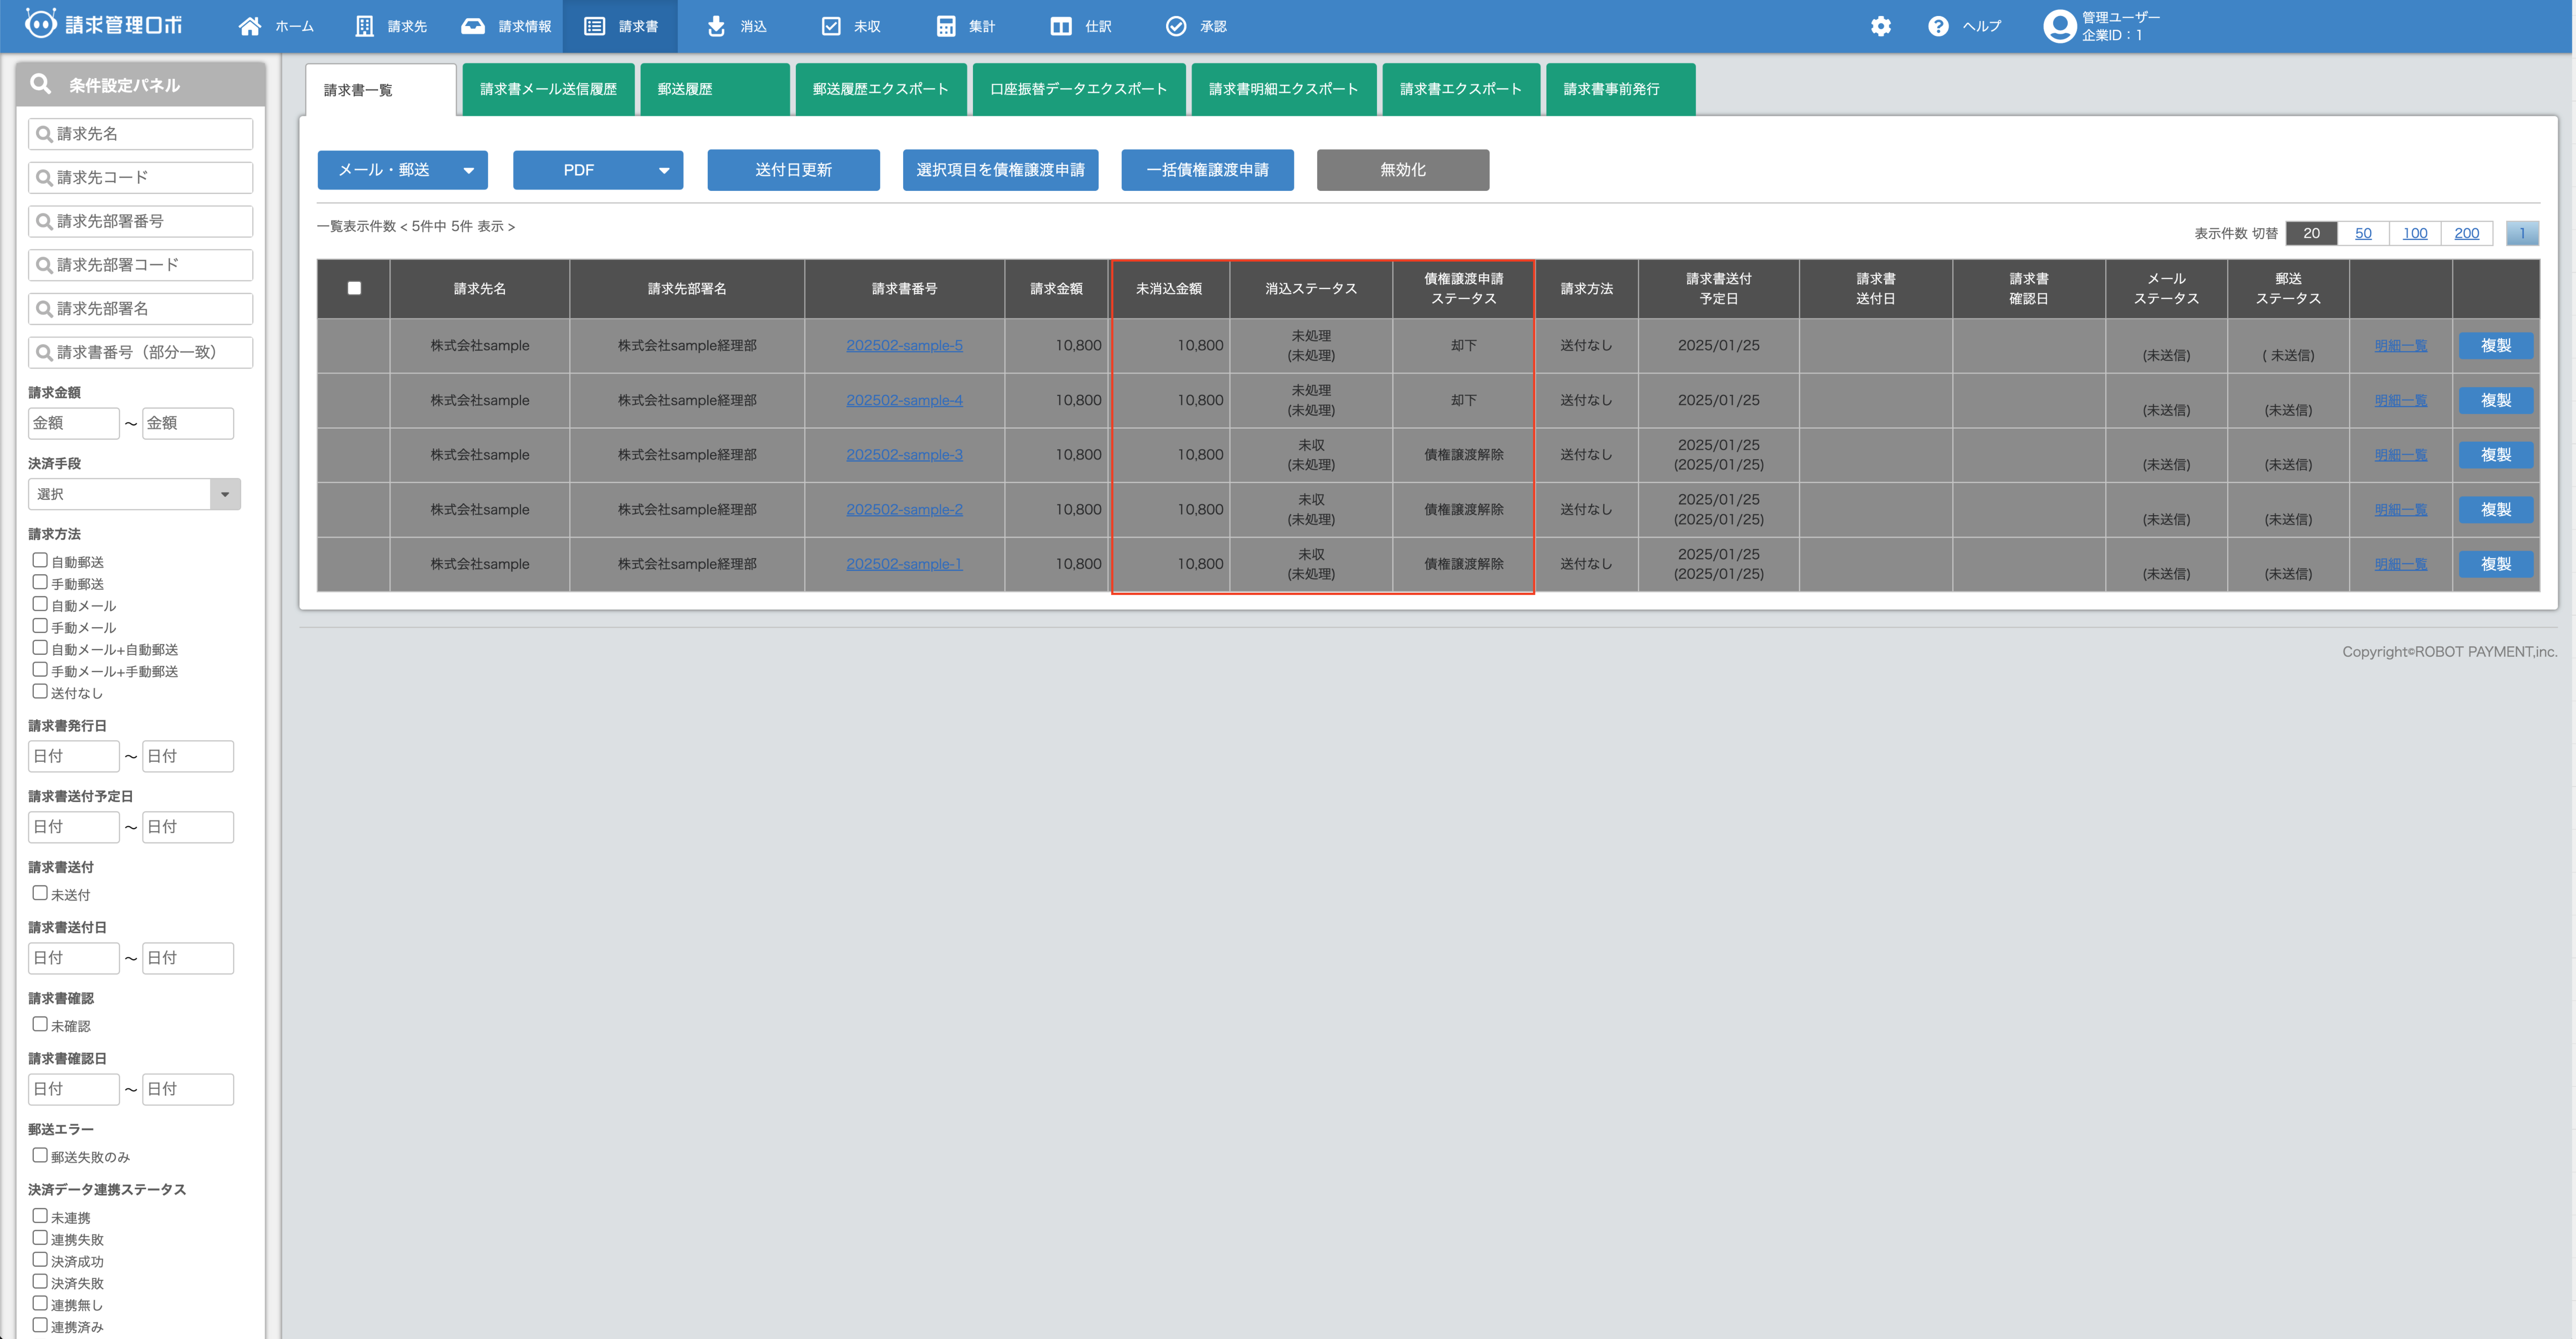Click the 無効化 button
The height and width of the screenshot is (1339, 2576).
click(x=1402, y=170)
